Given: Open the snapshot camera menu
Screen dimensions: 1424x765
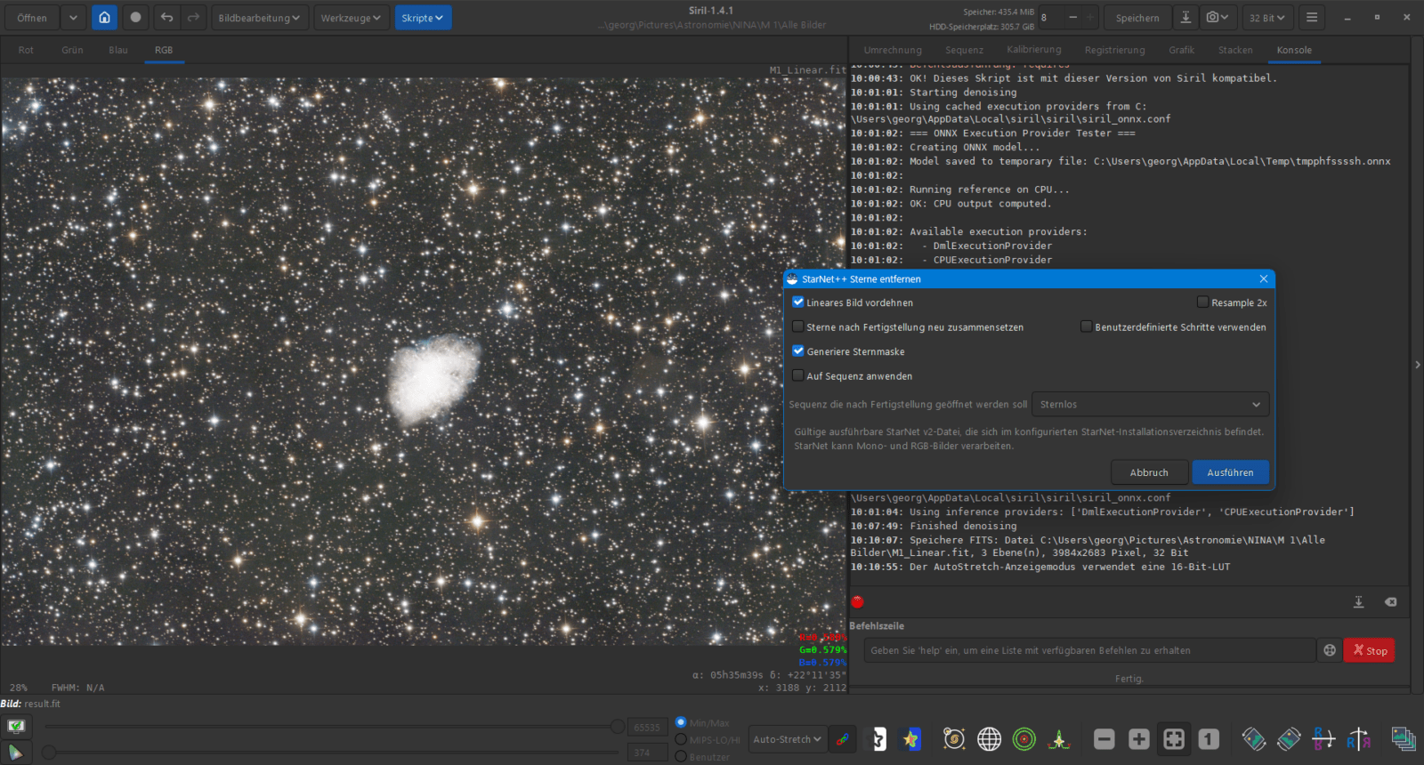Looking at the screenshot, I should (1217, 18).
